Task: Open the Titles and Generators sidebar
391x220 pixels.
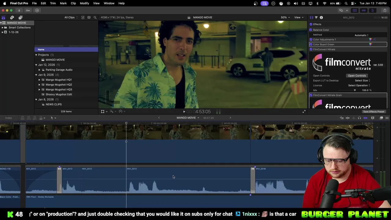Action: [x=20, y=17]
